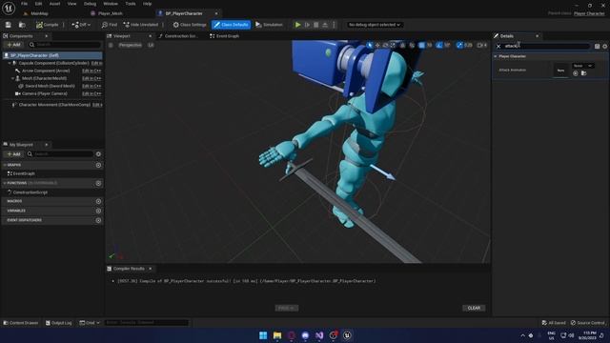Click the Attack Animation None thumbnail
The width and height of the screenshot is (610, 343).
[x=560, y=71]
